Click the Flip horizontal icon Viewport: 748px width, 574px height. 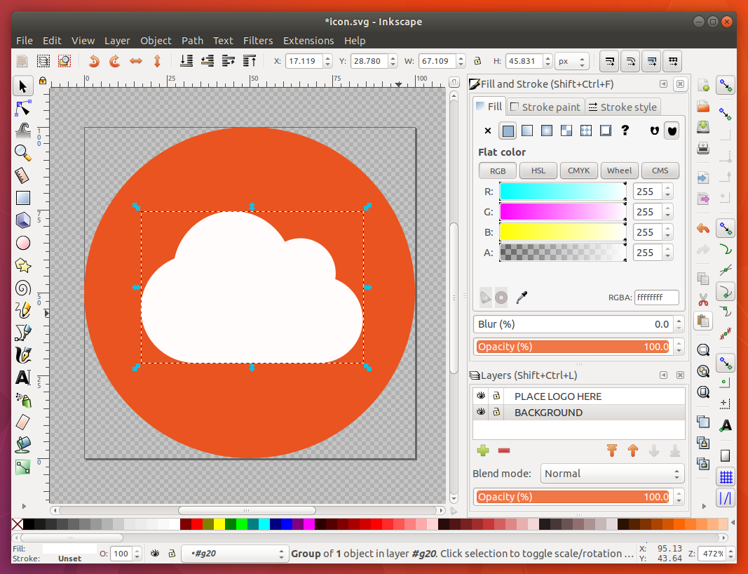(136, 61)
